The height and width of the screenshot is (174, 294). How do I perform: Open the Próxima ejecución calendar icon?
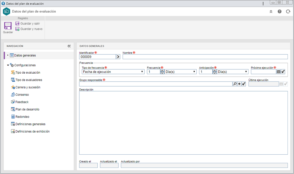coord(279,72)
